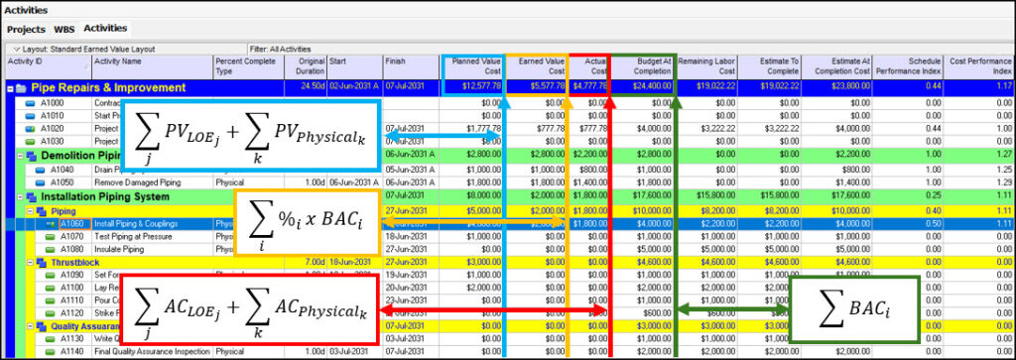The height and width of the screenshot is (360, 1016).
Task: Click the Estimate To Complete column header
Action: [768, 66]
